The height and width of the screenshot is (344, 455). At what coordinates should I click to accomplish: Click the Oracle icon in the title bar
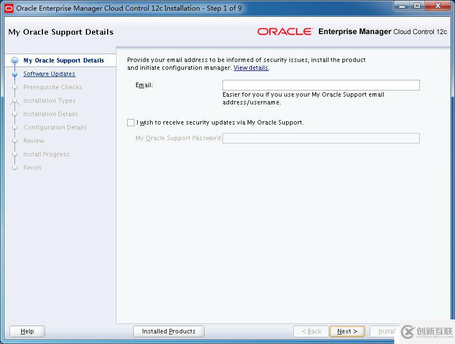tap(8, 6)
